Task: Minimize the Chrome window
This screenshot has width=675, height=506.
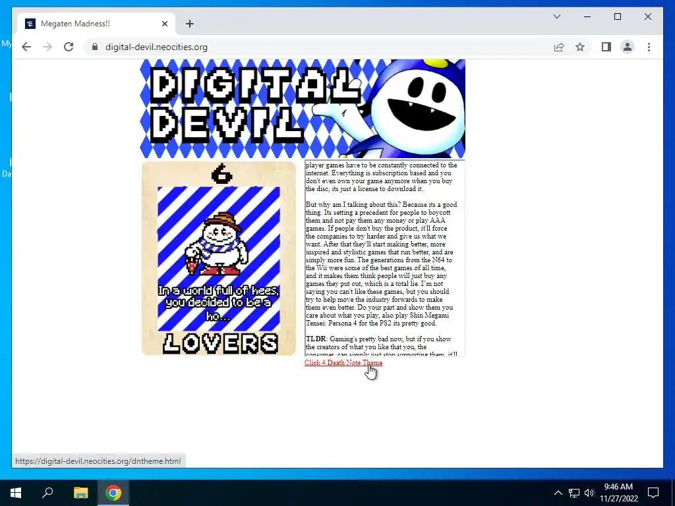Action: [587, 16]
